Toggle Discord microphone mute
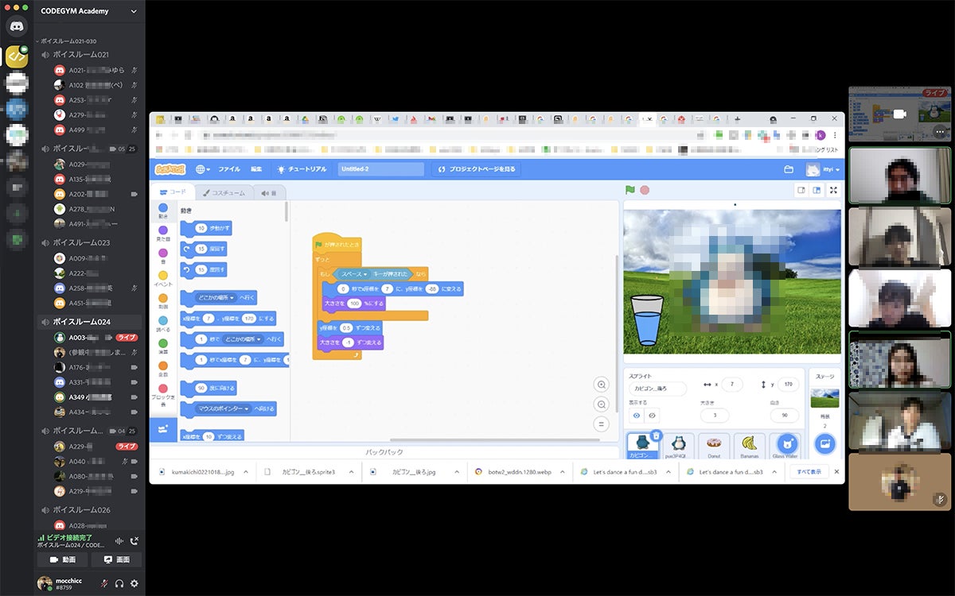The height and width of the screenshot is (596, 955). pos(104,583)
